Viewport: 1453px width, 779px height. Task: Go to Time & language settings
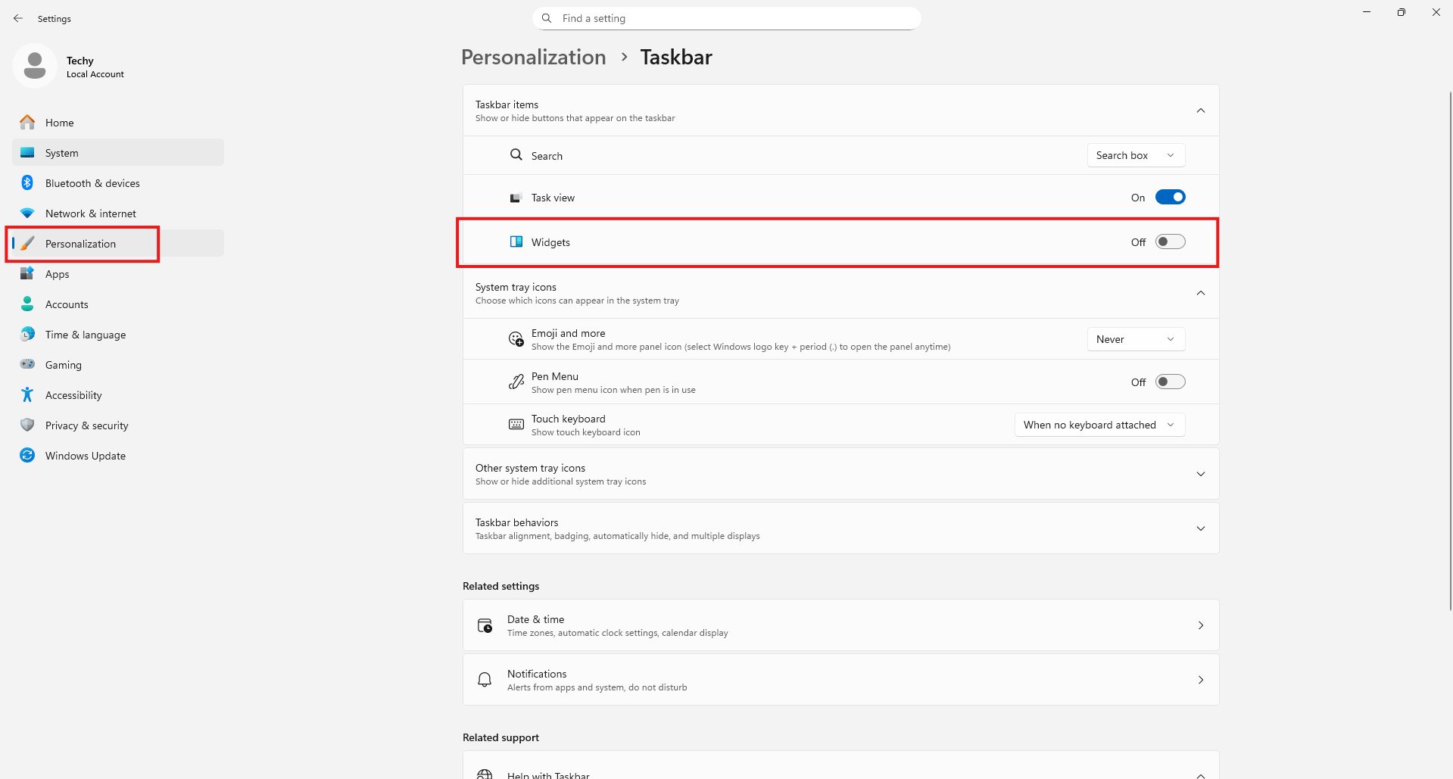(x=85, y=335)
